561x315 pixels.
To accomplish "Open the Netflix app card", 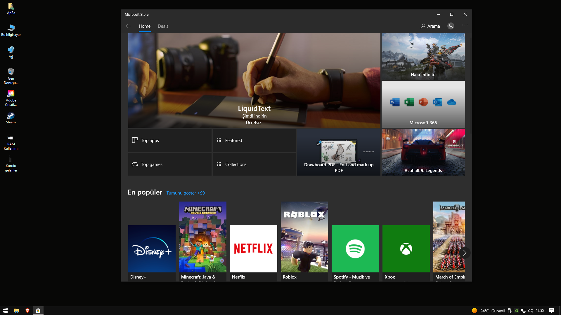I will point(254,253).
